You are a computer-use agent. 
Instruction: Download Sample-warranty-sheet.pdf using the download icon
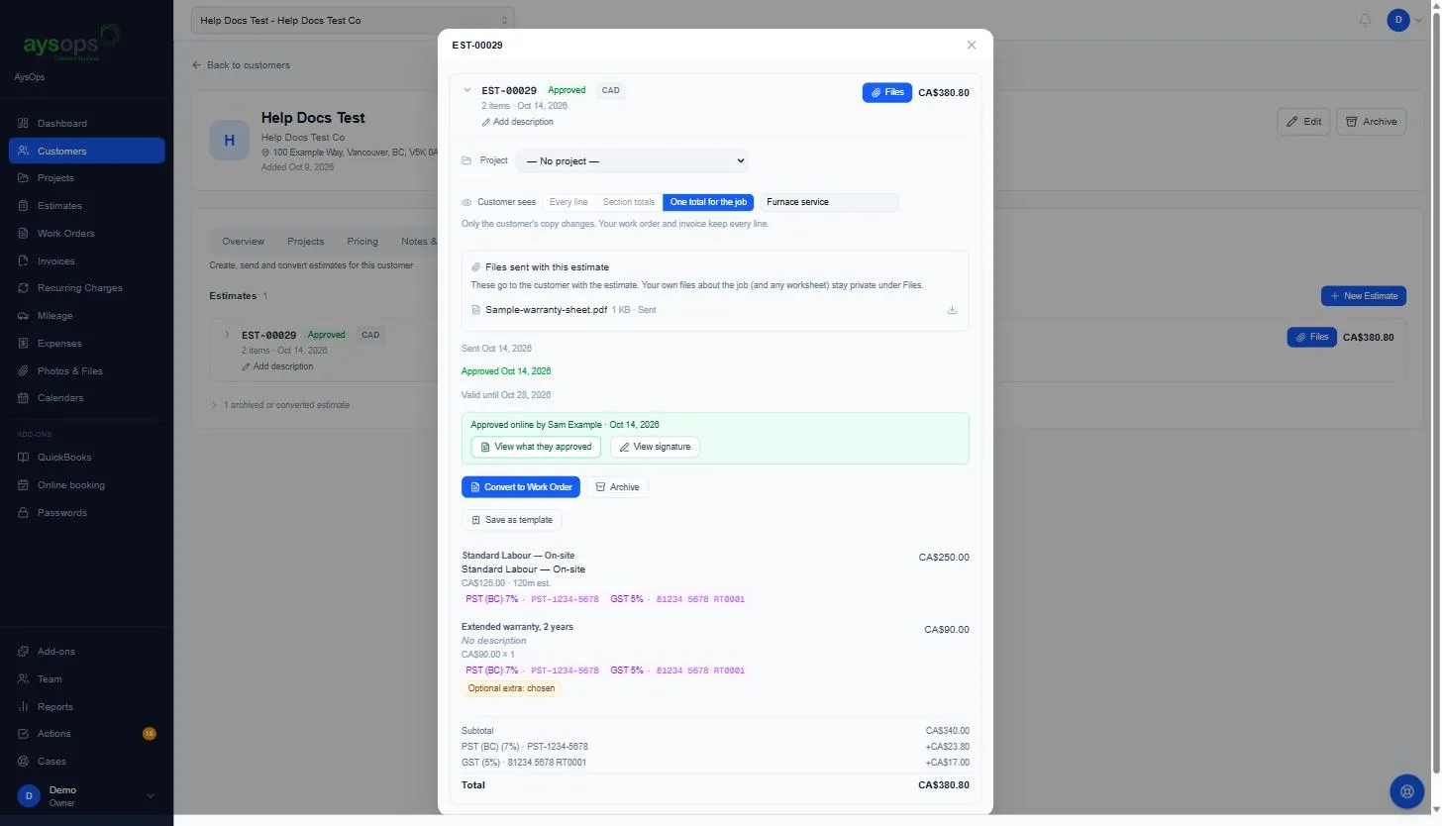pyautogui.click(x=952, y=310)
